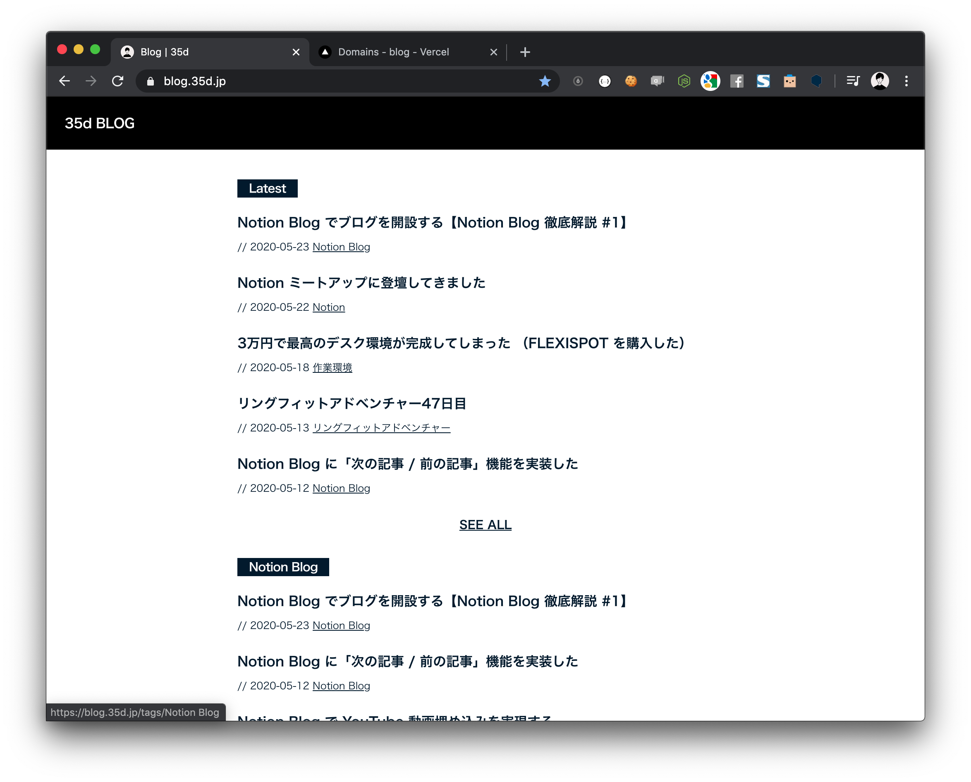Reload the blog.35d.jp page
The width and height of the screenshot is (971, 782).
[x=117, y=81]
